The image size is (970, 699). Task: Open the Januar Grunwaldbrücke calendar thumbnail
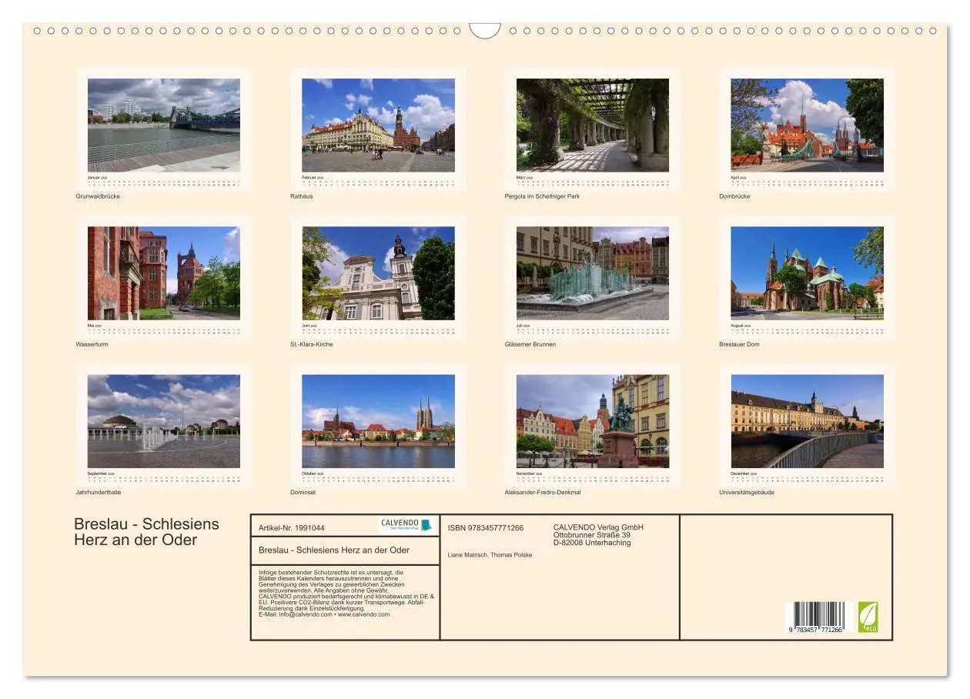[x=163, y=127]
